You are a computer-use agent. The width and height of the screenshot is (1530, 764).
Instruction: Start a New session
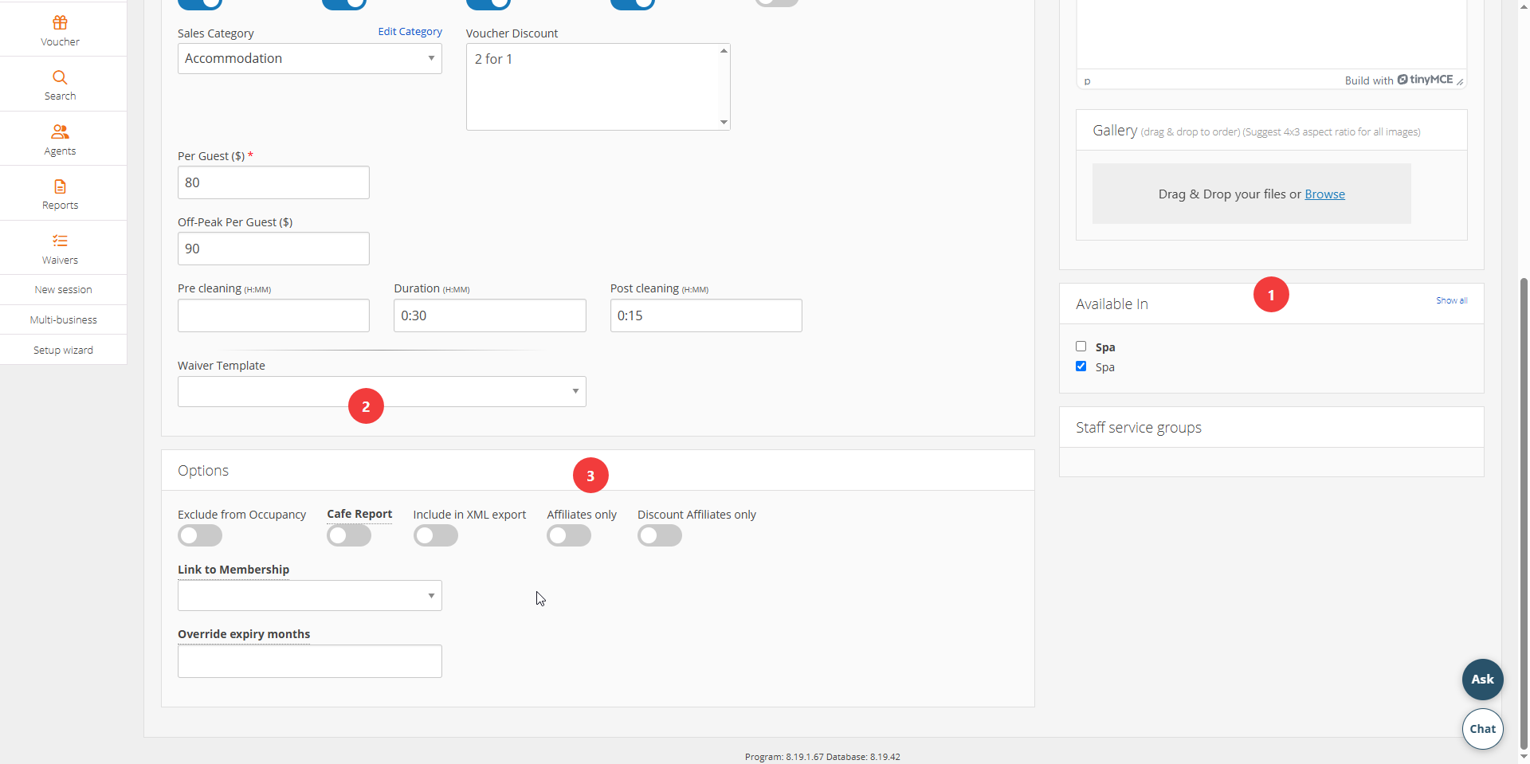[64, 290]
